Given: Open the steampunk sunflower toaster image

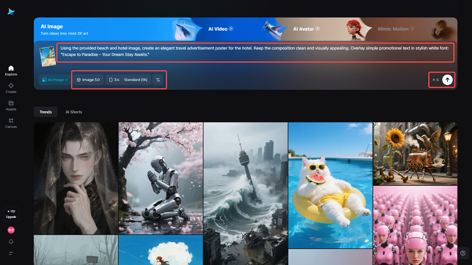Looking at the screenshot, I should (415, 154).
